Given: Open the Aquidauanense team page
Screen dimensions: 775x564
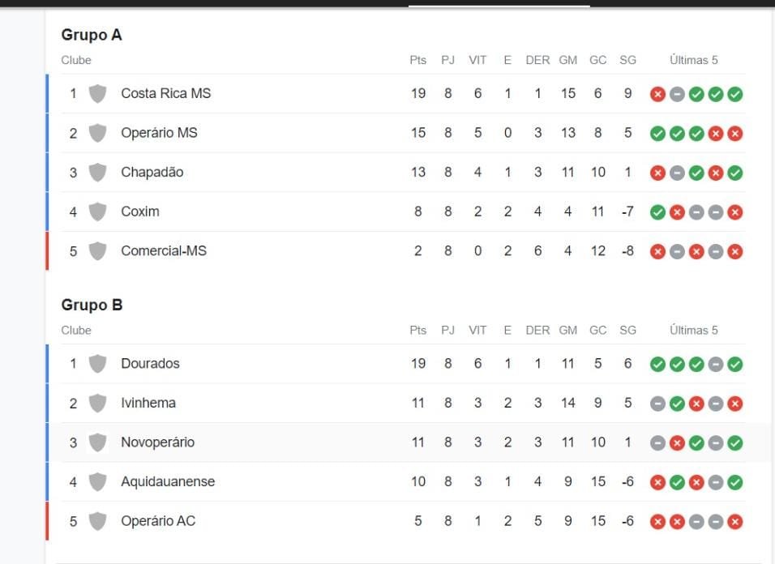Looking at the screenshot, I should 168,481.
